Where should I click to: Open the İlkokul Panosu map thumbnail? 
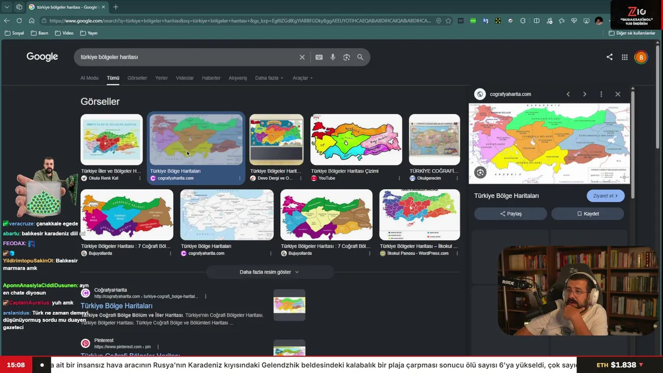pos(420,214)
